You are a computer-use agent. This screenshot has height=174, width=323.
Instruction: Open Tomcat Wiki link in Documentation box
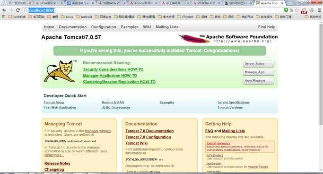136,143
